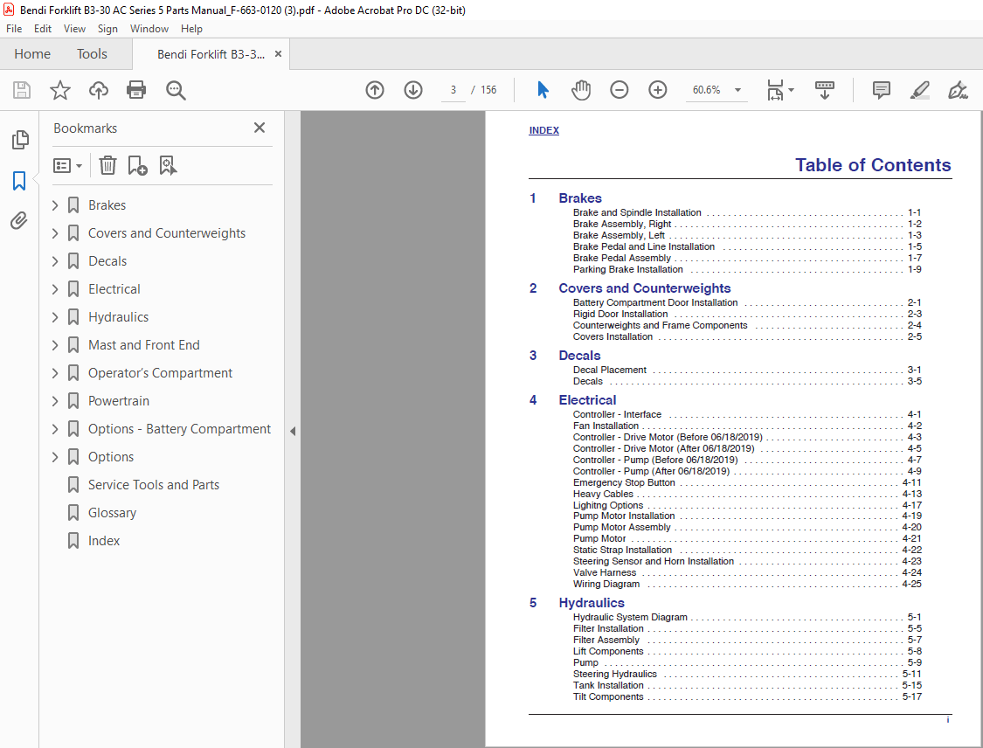The height and width of the screenshot is (748, 983).
Task: Collapse the navigation pane with the divider arrow
Action: (x=293, y=431)
